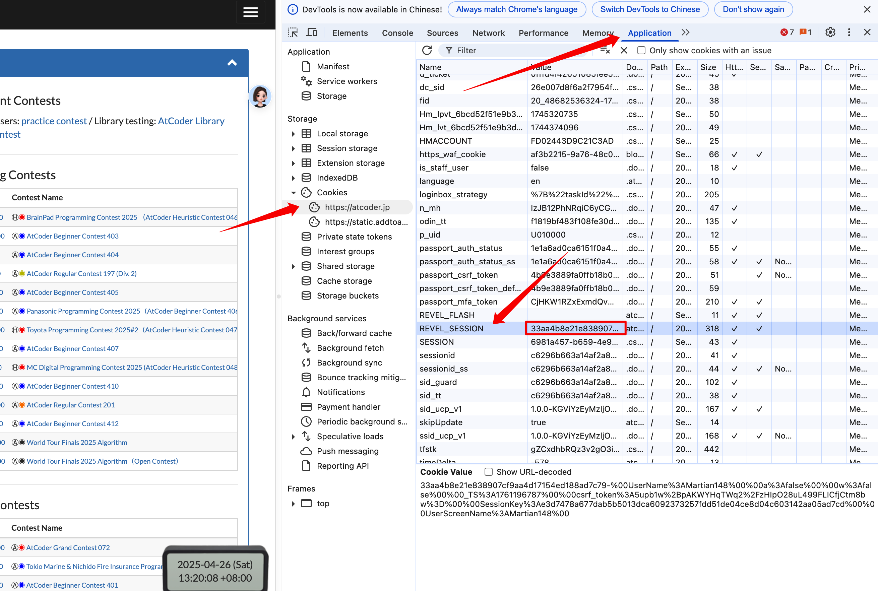Open Service workers section
This screenshot has width=878, height=591.
[x=347, y=81]
